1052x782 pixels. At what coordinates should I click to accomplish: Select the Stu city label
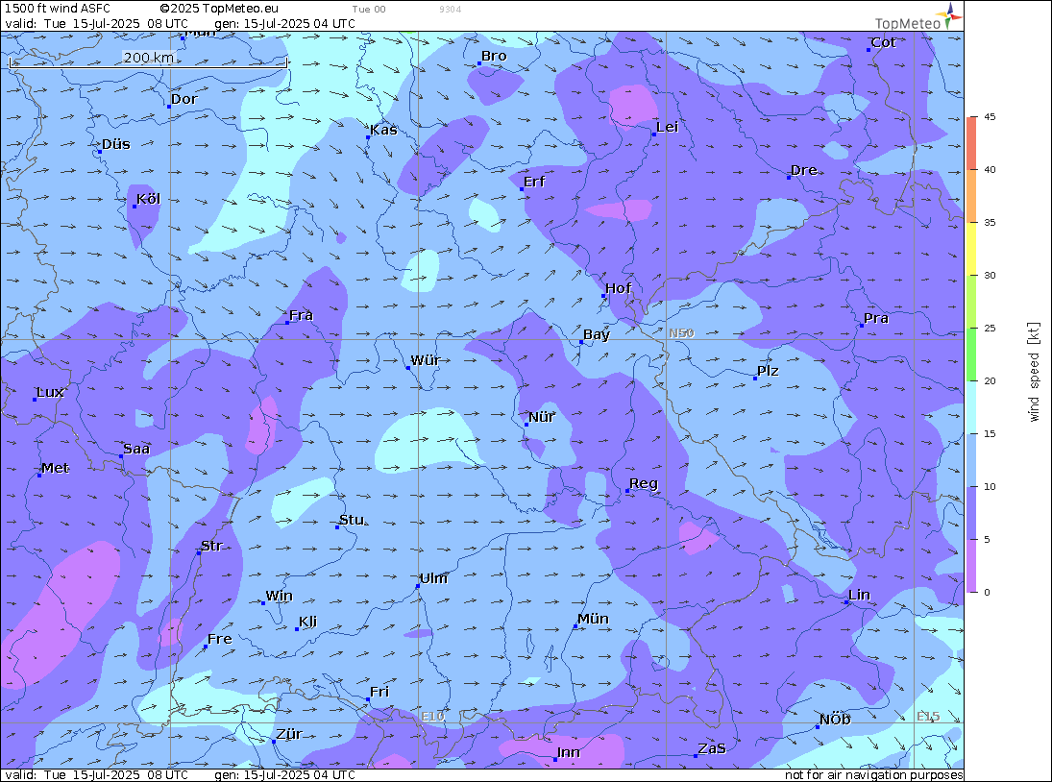tap(352, 520)
